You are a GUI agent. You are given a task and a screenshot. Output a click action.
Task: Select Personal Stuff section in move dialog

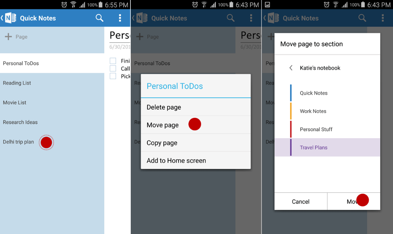pyautogui.click(x=327, y=129)
